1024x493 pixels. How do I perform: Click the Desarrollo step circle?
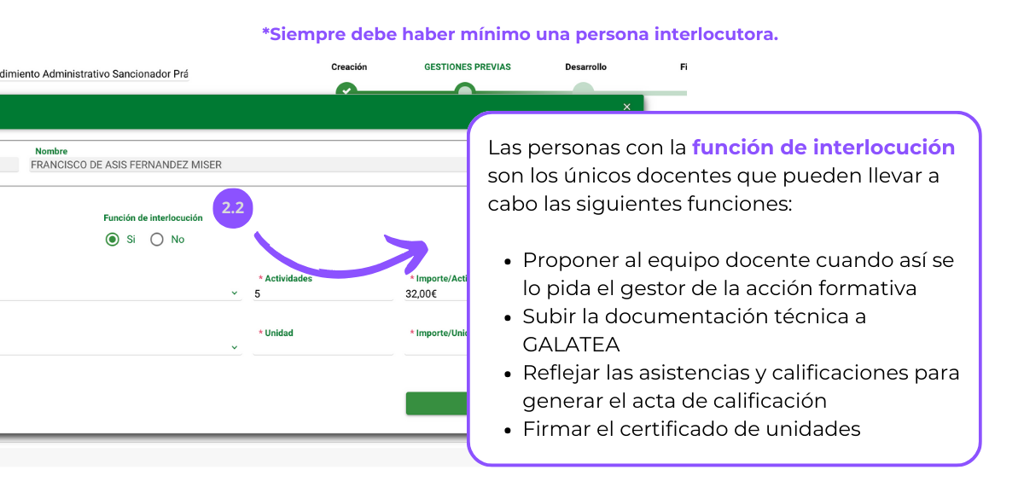pyautogui.click(x=583, y=90)
